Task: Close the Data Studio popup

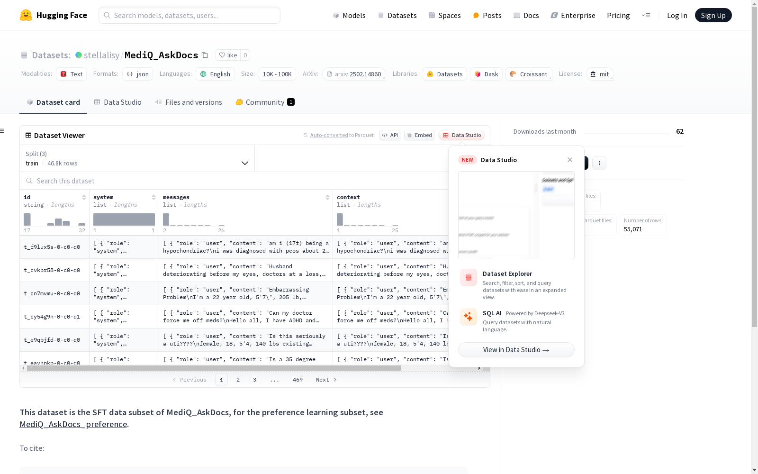Action: point(570,160)
